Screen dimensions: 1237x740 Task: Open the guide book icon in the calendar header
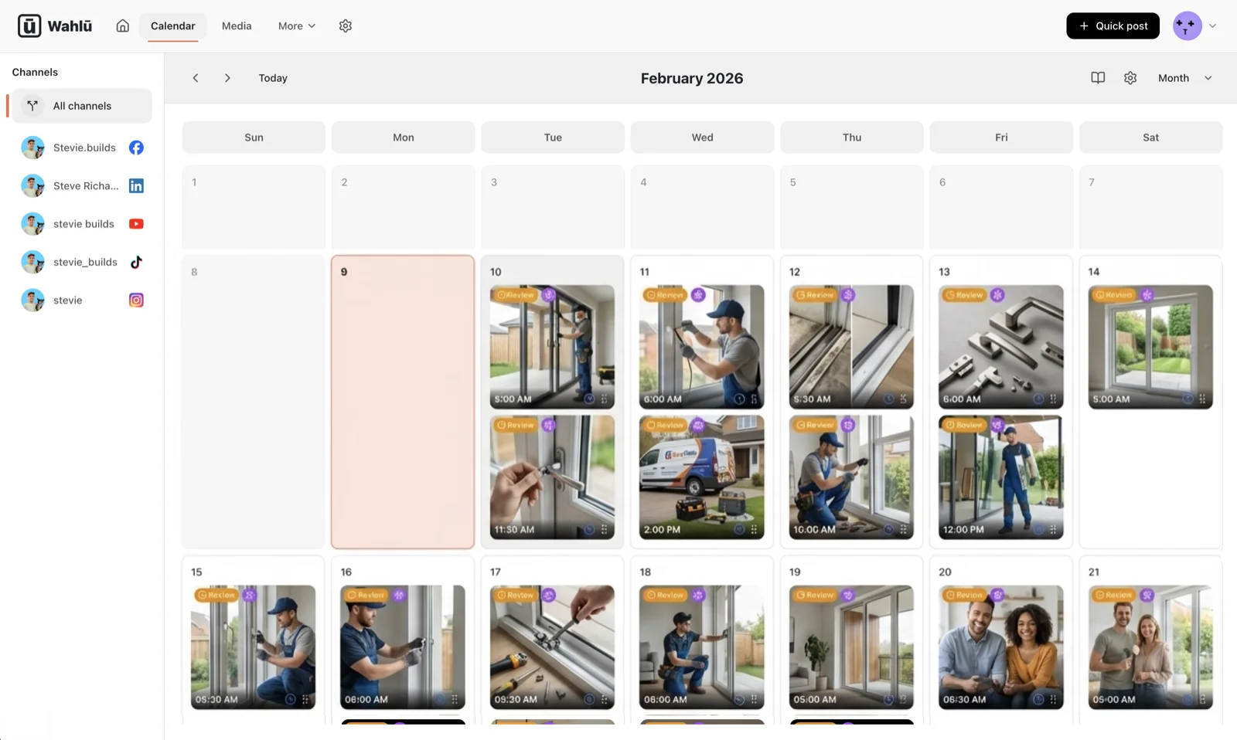pos(1098,77)
